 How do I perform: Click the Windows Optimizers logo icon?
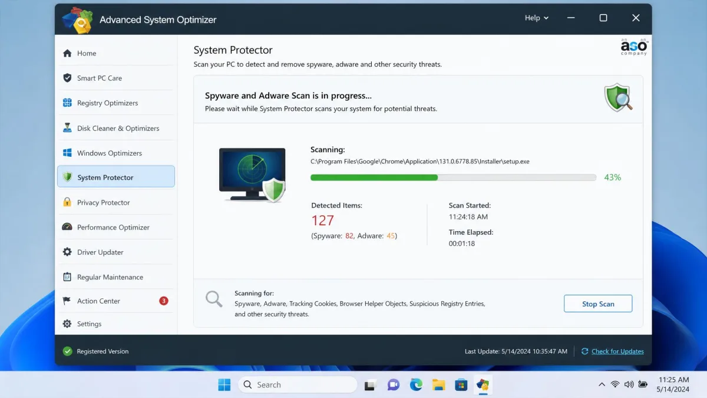click(67, 153)
